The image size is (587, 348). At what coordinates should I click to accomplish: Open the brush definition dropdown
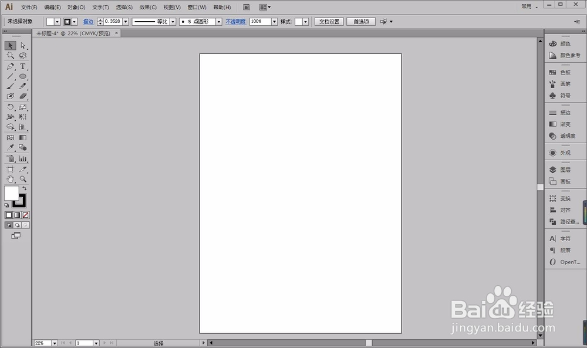click(x=219, y=22)
